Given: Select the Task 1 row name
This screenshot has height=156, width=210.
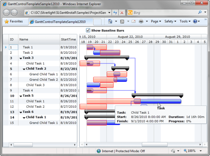Looking at the screenshot, I should click(x=28, y=47).
